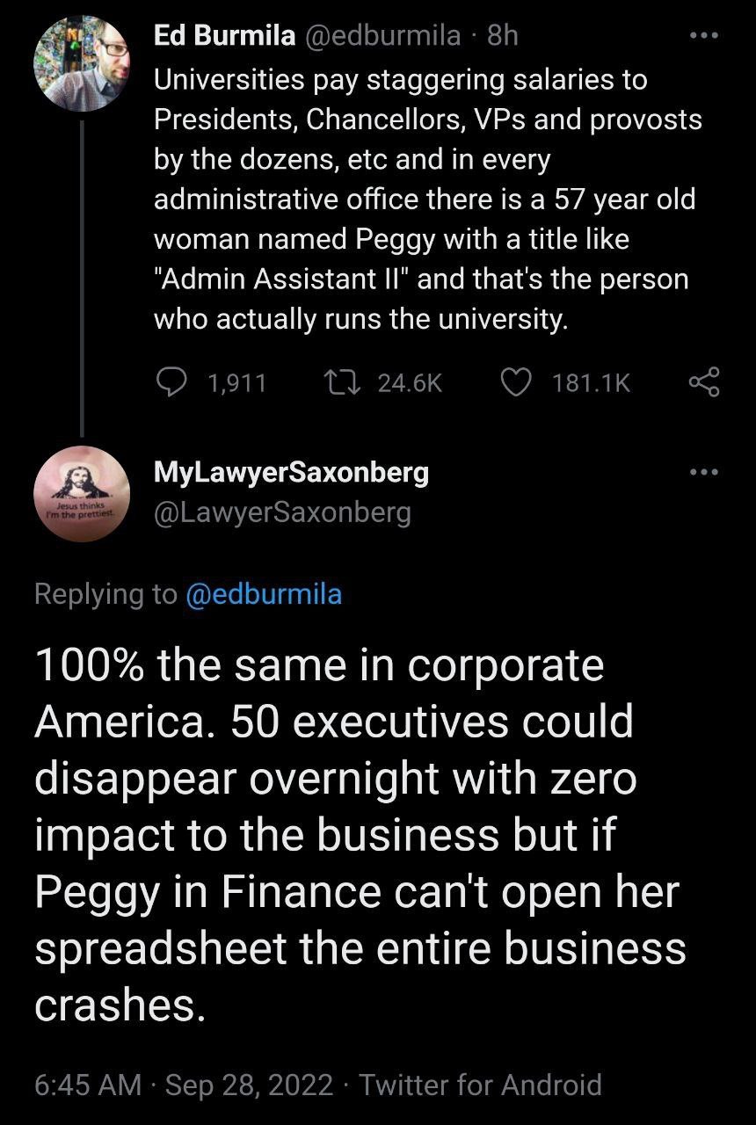
Task: Open the more options dots on Ed Burmila's tweet
Action: (x=704, y=36)
